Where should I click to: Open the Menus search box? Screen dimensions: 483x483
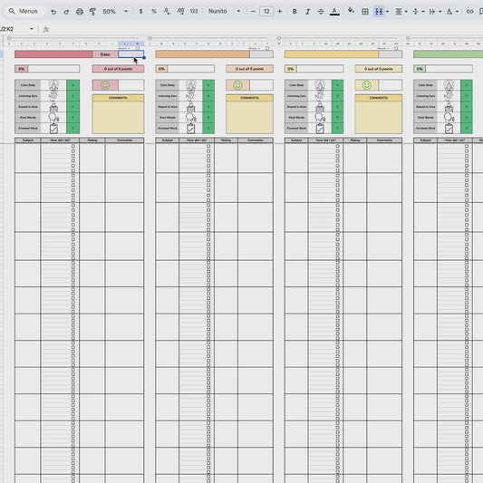point(24,12)
